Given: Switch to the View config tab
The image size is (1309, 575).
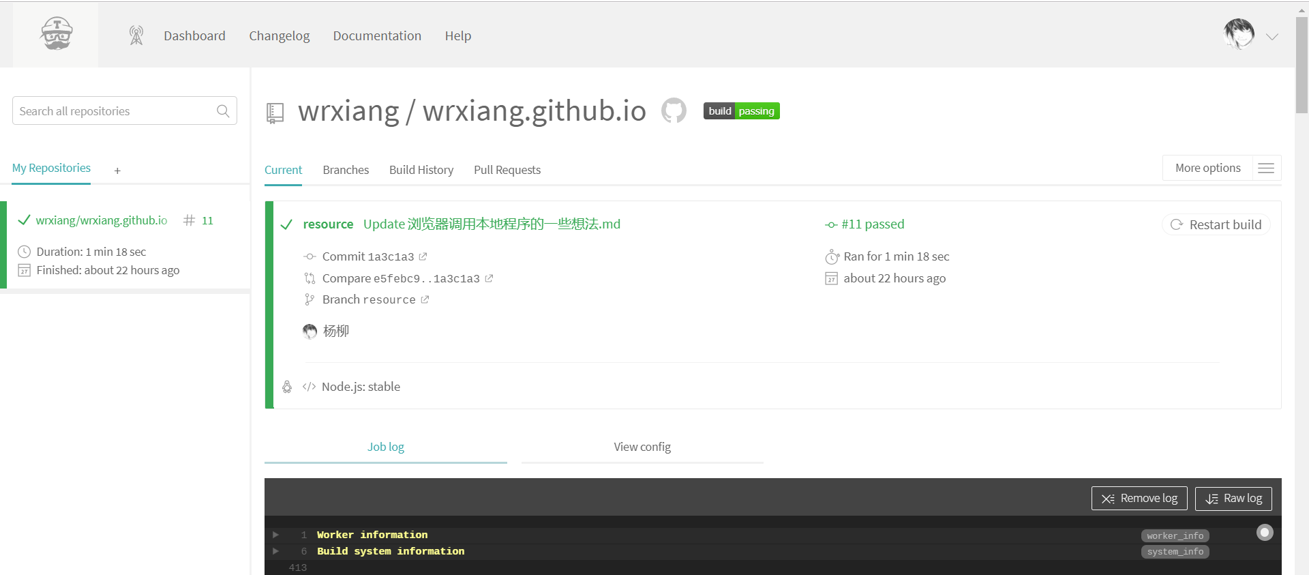Looking at the screenshot, I should point(642,447).
